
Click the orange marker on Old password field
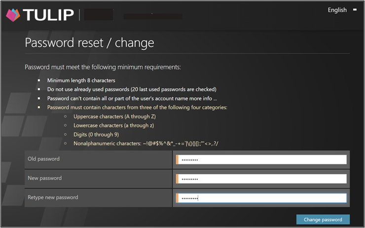click(x=177, y=160)
